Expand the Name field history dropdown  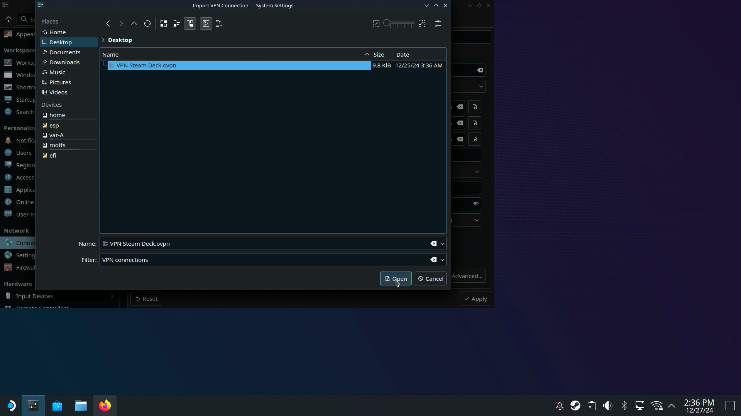point(442,244)
